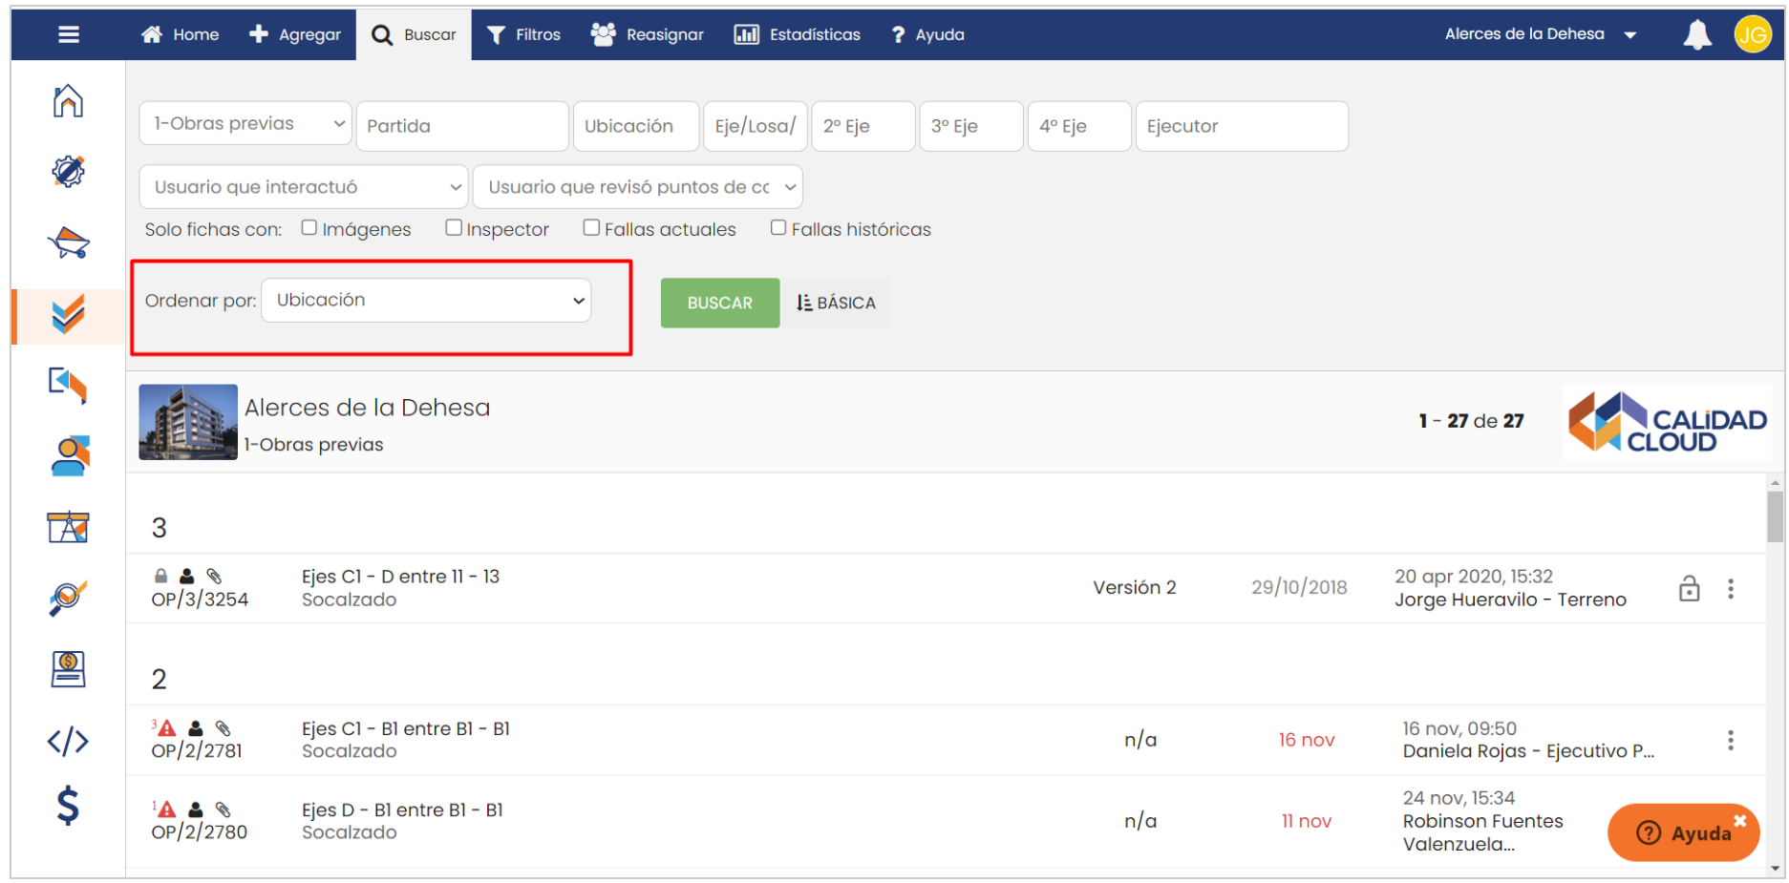Click the dollar sign sidebar icon
1789x883 pixels.
[x=68, y=806]
